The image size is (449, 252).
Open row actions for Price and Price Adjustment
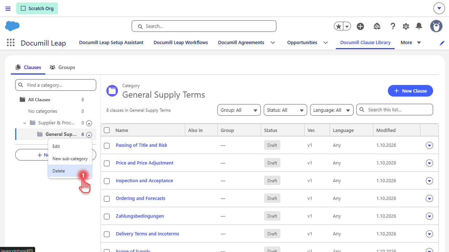click(429, 163)
